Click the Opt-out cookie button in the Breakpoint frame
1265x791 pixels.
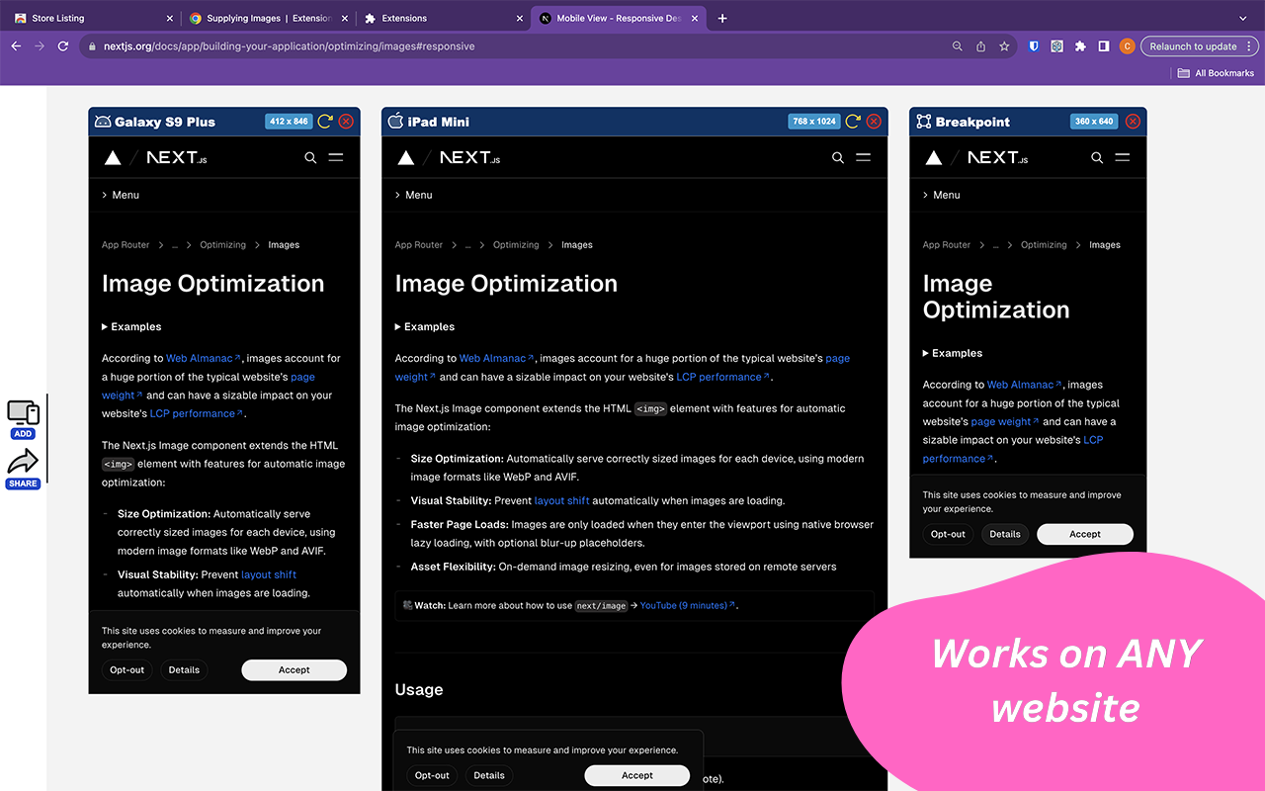[947, 534]
